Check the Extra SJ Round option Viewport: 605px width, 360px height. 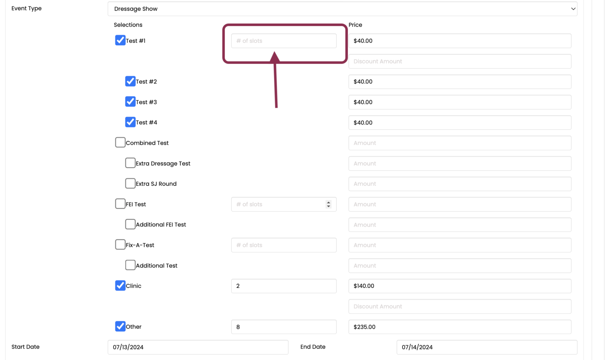coord(130,183)
